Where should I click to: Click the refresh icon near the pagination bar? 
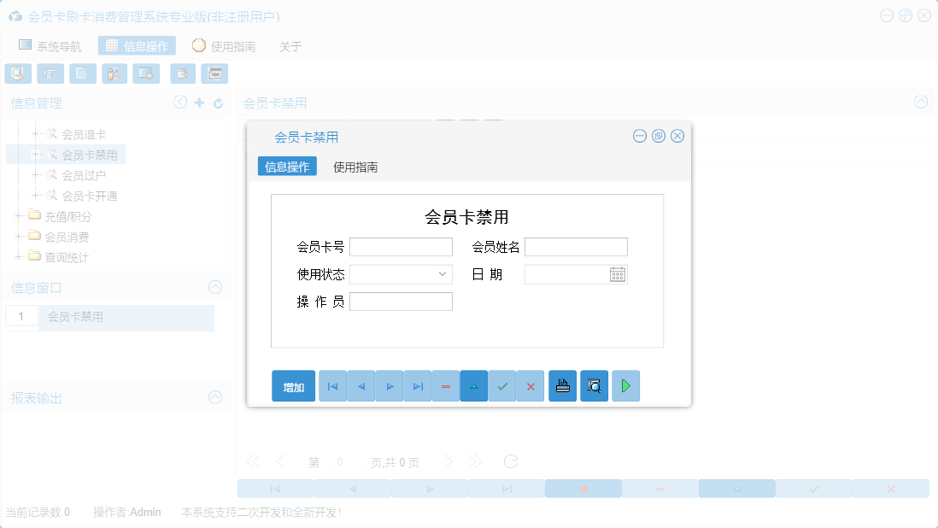tap(511, 461)
